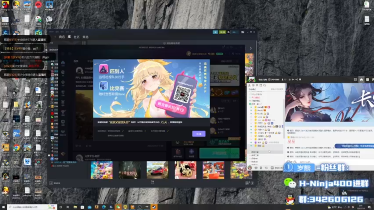This screenshot has width=374, height=210.
Task: Open the WeChat taskbar icon
Action: click(x=118, y=207)
